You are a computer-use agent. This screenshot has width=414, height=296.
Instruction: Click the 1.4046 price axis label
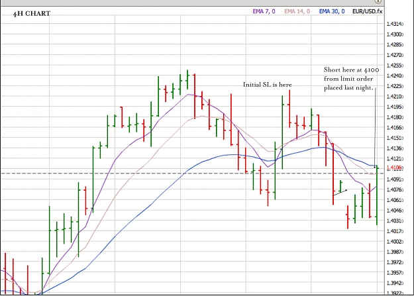395,211
